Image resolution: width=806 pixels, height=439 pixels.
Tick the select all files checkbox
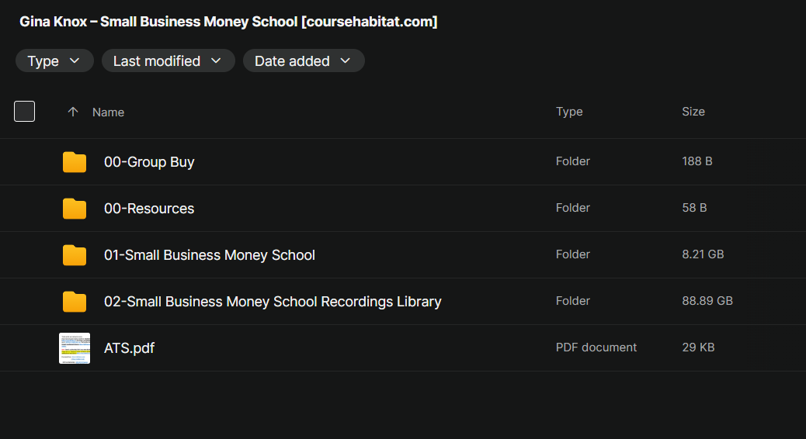tap(25, 112)
